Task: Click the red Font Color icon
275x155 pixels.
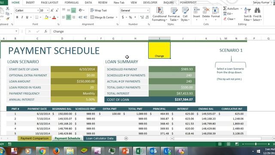Action: [54, 17]
